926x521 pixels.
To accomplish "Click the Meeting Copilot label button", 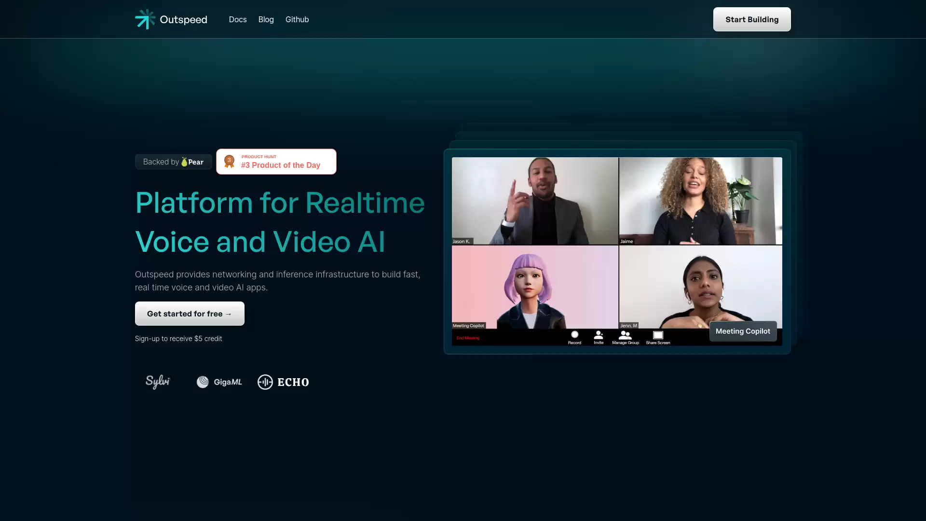I will point(743,331).
